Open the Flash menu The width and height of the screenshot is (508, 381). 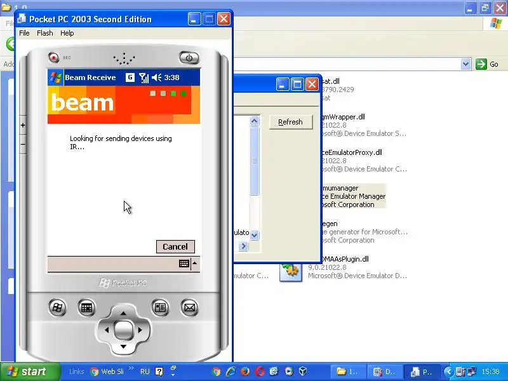(x=44, y=33)
